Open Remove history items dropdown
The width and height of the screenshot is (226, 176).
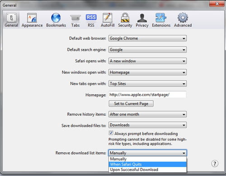coord(147,114)
